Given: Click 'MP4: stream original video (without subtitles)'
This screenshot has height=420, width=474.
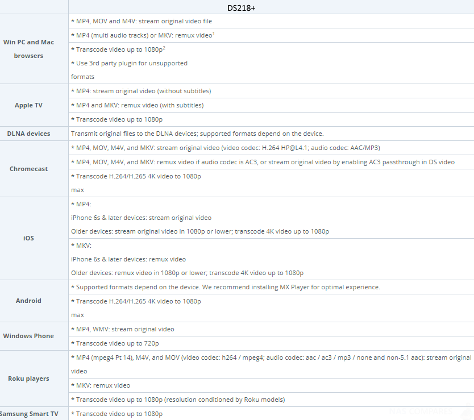Looking at the screenshot, I should (x=141, y=91).
